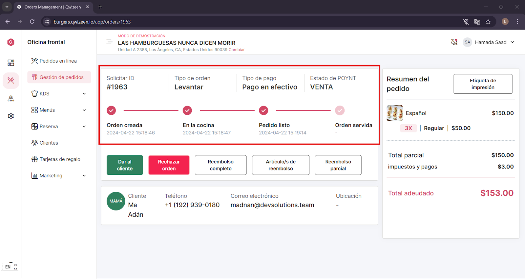
Task: Expand the Marketing chevron
Action: (x=84, y=176)
